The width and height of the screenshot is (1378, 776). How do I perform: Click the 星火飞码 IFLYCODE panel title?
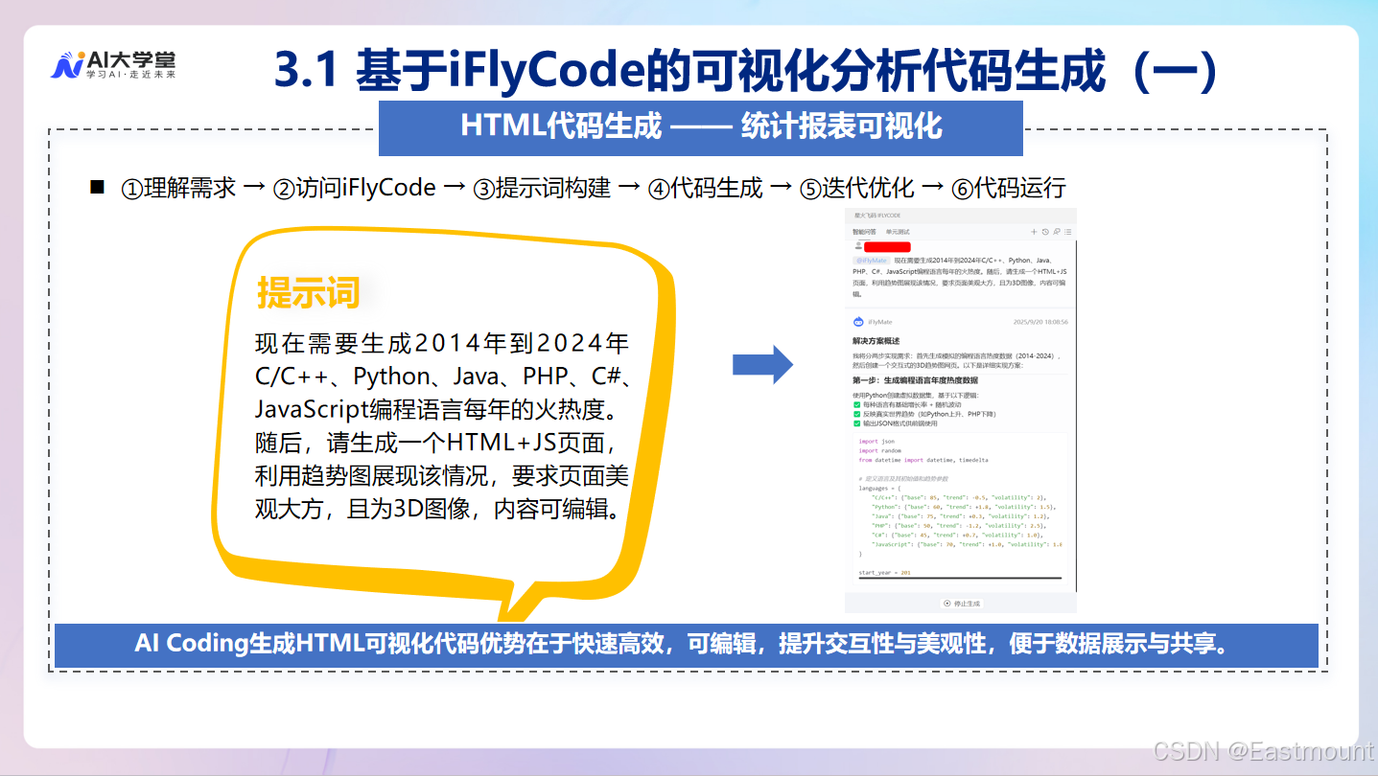pyautogui.click(x=877, y=216)
